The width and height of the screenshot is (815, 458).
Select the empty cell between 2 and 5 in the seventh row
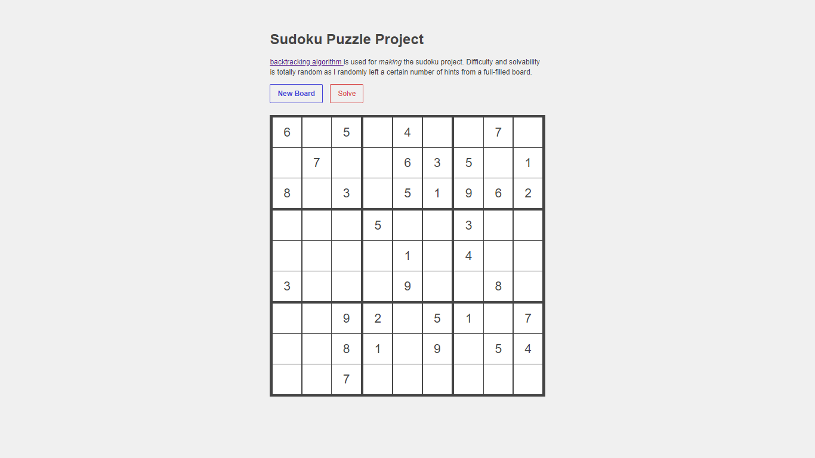[407, 318]
